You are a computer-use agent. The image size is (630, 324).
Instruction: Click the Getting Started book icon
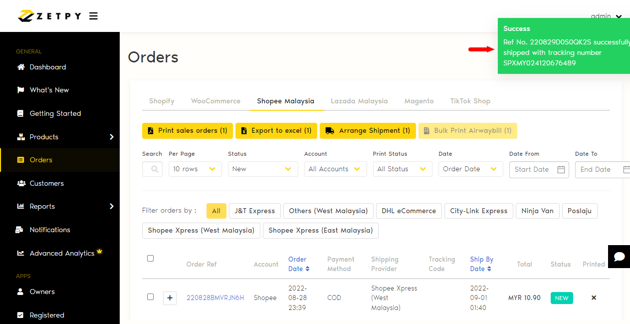pos(20,113)
